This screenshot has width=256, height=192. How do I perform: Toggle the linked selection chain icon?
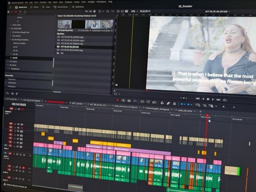pyautogui.click(x=168, y=103)
